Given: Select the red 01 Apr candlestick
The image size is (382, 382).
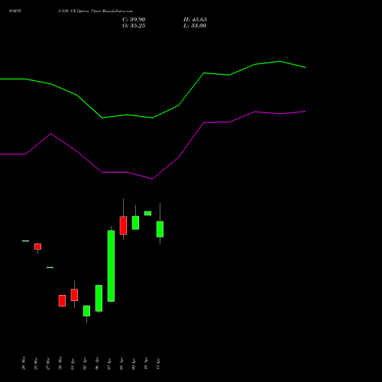Looking at the screenshot, I should pyautogui.click(x=74, y=295).
